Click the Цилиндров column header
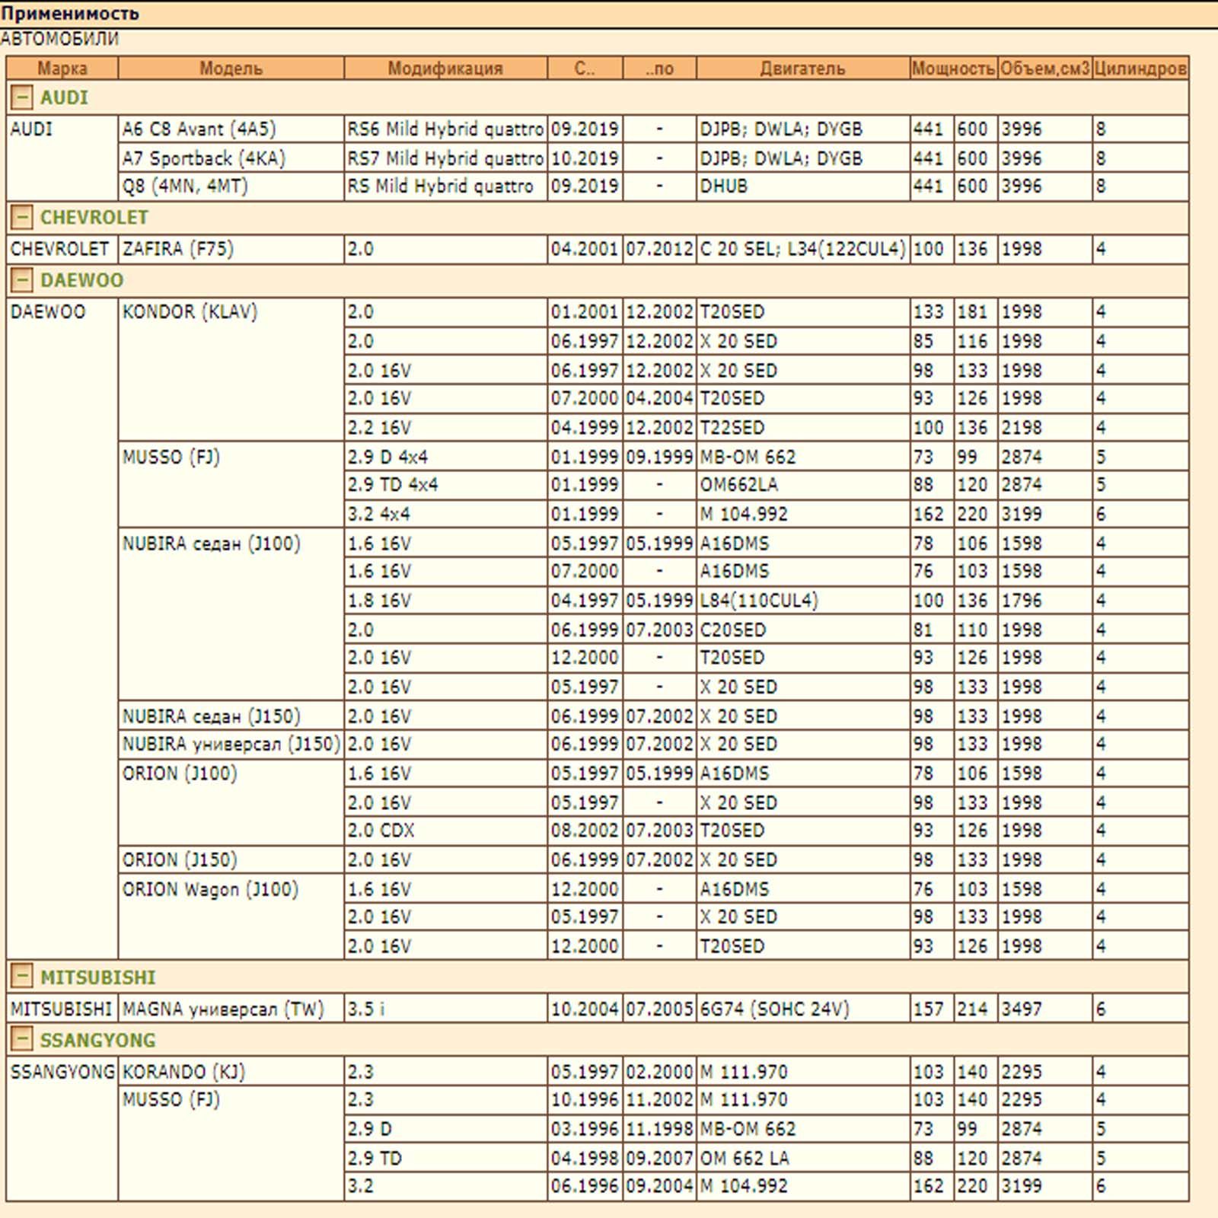 (x=1140, y=69)
